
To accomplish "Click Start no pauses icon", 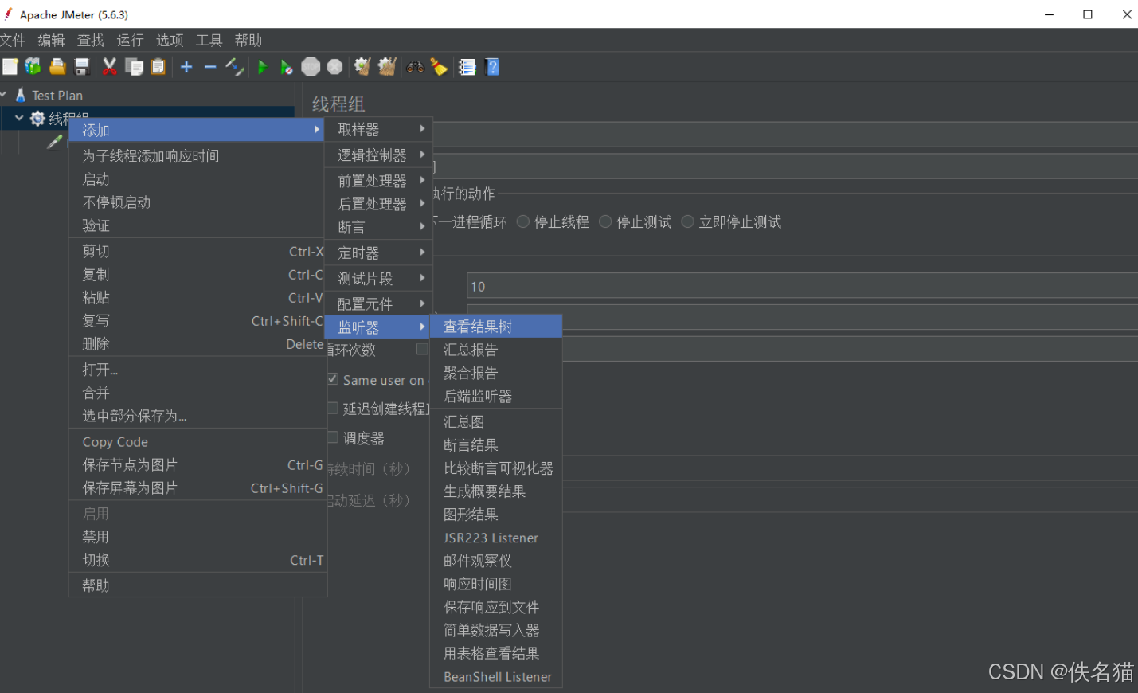I will (x=286, y=67).
